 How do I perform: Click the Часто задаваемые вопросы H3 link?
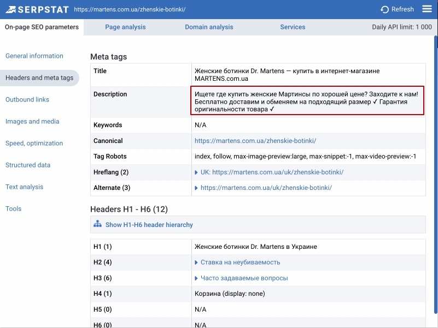pos(244,278)
